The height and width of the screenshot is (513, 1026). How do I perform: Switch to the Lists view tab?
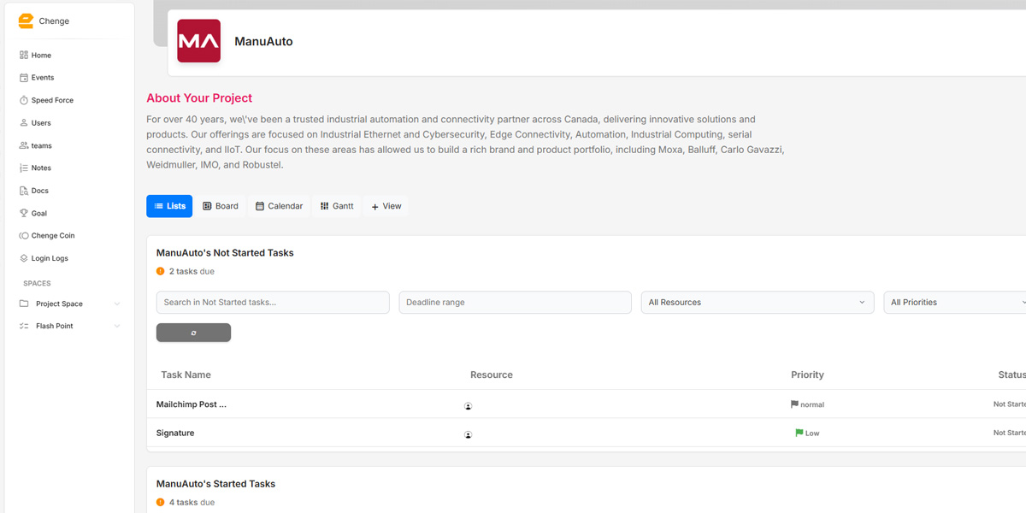(x=169, y=206)
